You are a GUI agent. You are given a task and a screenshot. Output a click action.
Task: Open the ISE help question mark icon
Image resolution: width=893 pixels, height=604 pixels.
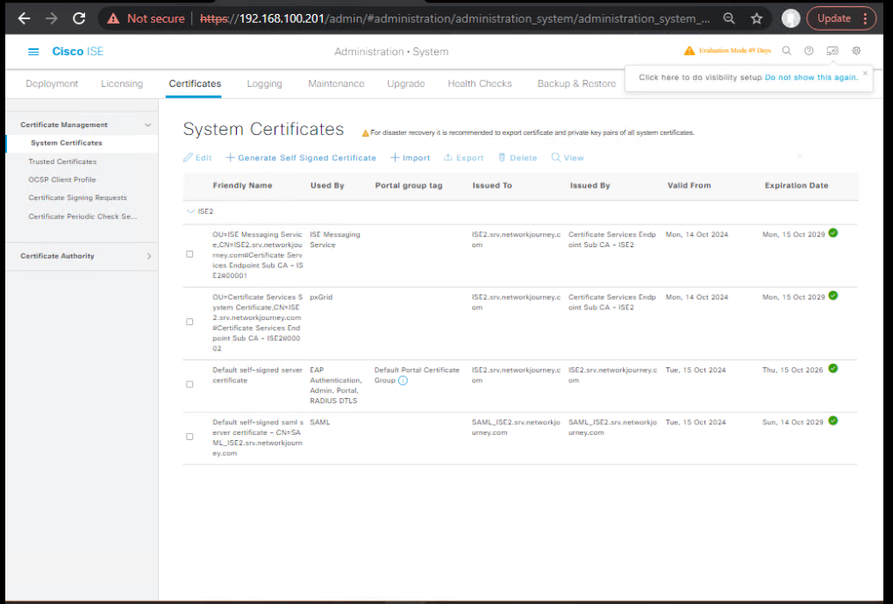click(x=809, y=51)
